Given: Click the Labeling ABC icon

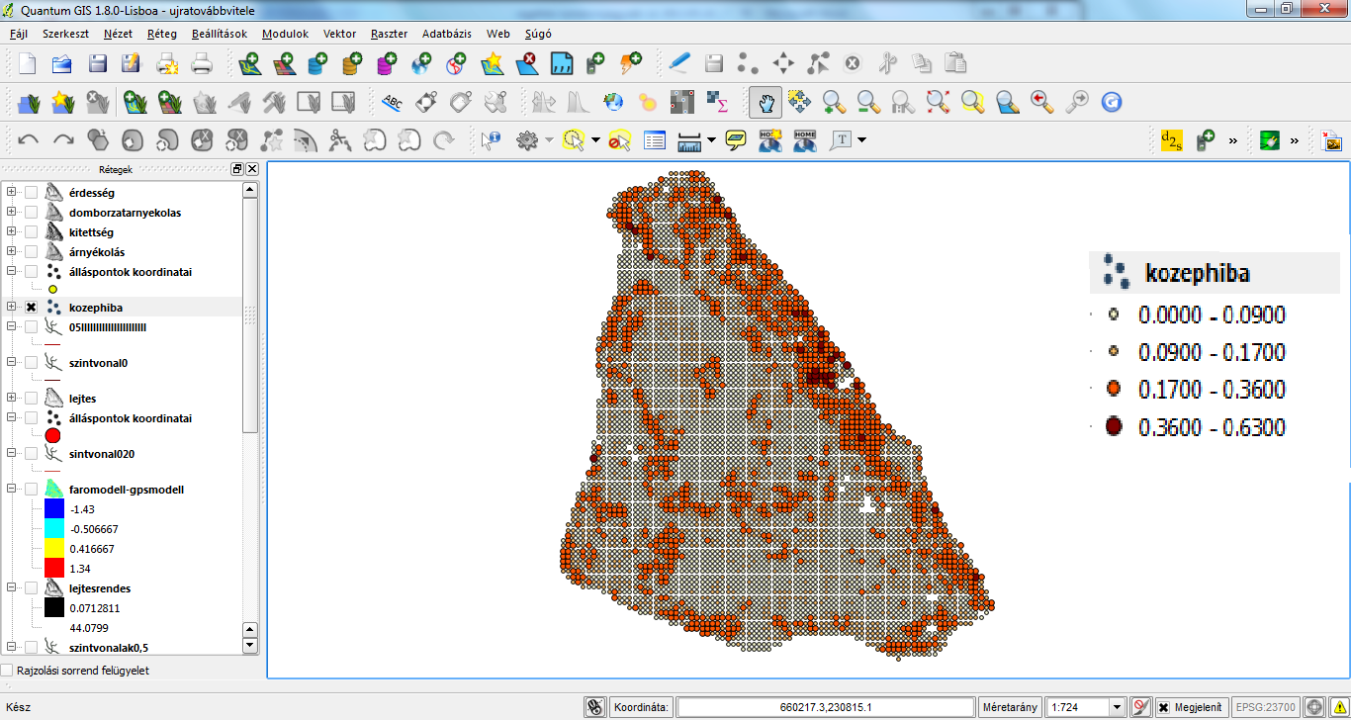Looking at the screenshot, I should [392, 101].
